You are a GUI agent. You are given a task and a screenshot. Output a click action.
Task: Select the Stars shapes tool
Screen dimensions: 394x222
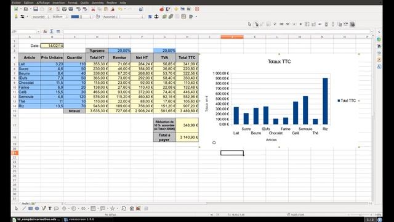(112, 208)
